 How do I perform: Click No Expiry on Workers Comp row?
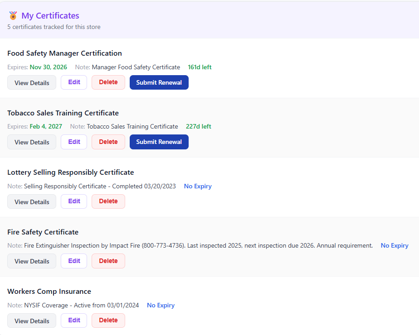click(161, 306)
